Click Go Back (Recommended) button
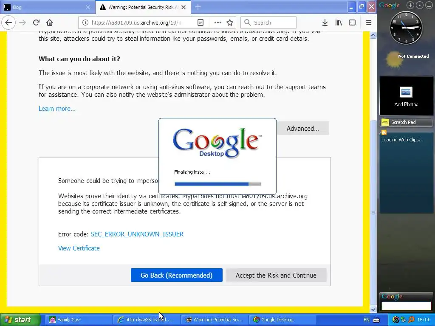The height and width of the screenshot is (326, 435). [176, 275]
